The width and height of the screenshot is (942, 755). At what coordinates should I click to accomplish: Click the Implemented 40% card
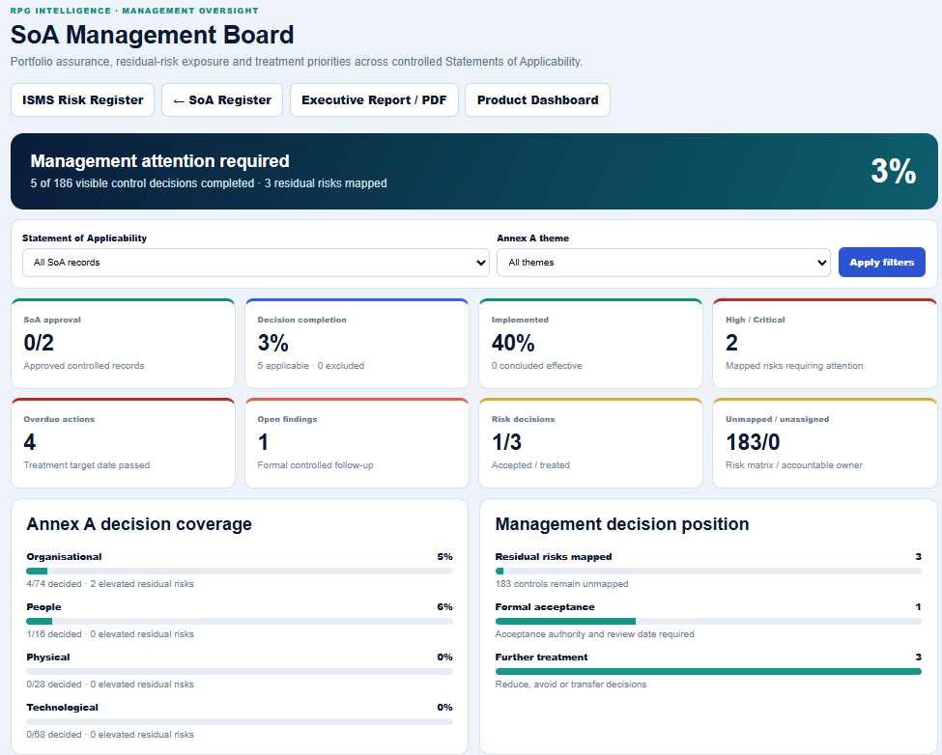(x=590, y=344)
